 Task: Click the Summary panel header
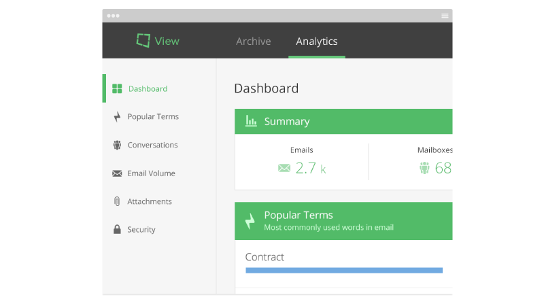[343, 122]
